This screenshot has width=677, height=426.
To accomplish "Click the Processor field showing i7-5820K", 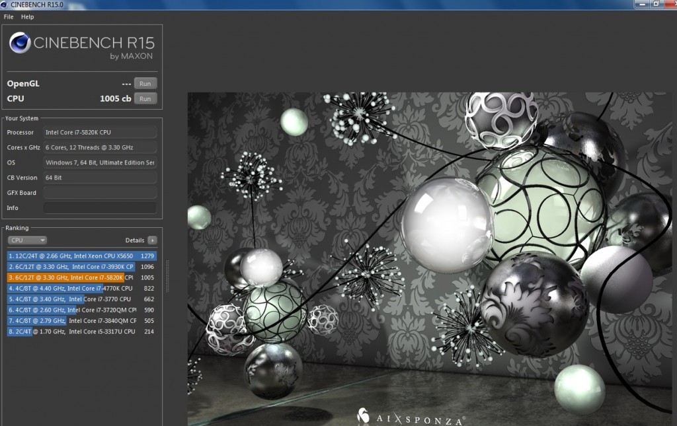I will (x=99, y=132).
